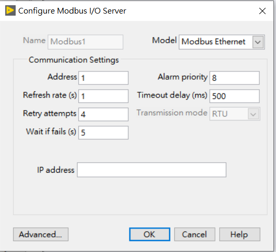Click the Cancel button

coord(195,234)
